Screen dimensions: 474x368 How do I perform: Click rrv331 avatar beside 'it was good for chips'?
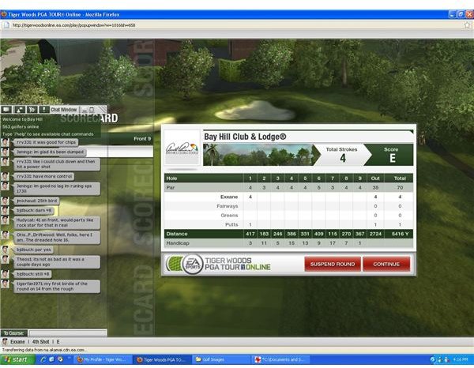(x=6, y=142)
